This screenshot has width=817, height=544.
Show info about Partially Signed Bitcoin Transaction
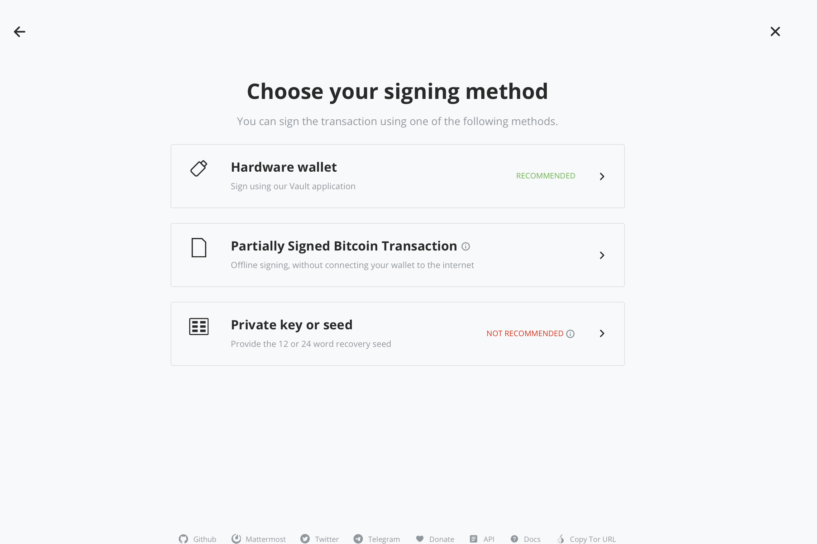click(465, 247)
